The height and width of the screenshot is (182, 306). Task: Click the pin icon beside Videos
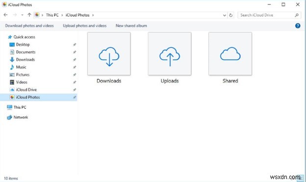click(75, 82)
